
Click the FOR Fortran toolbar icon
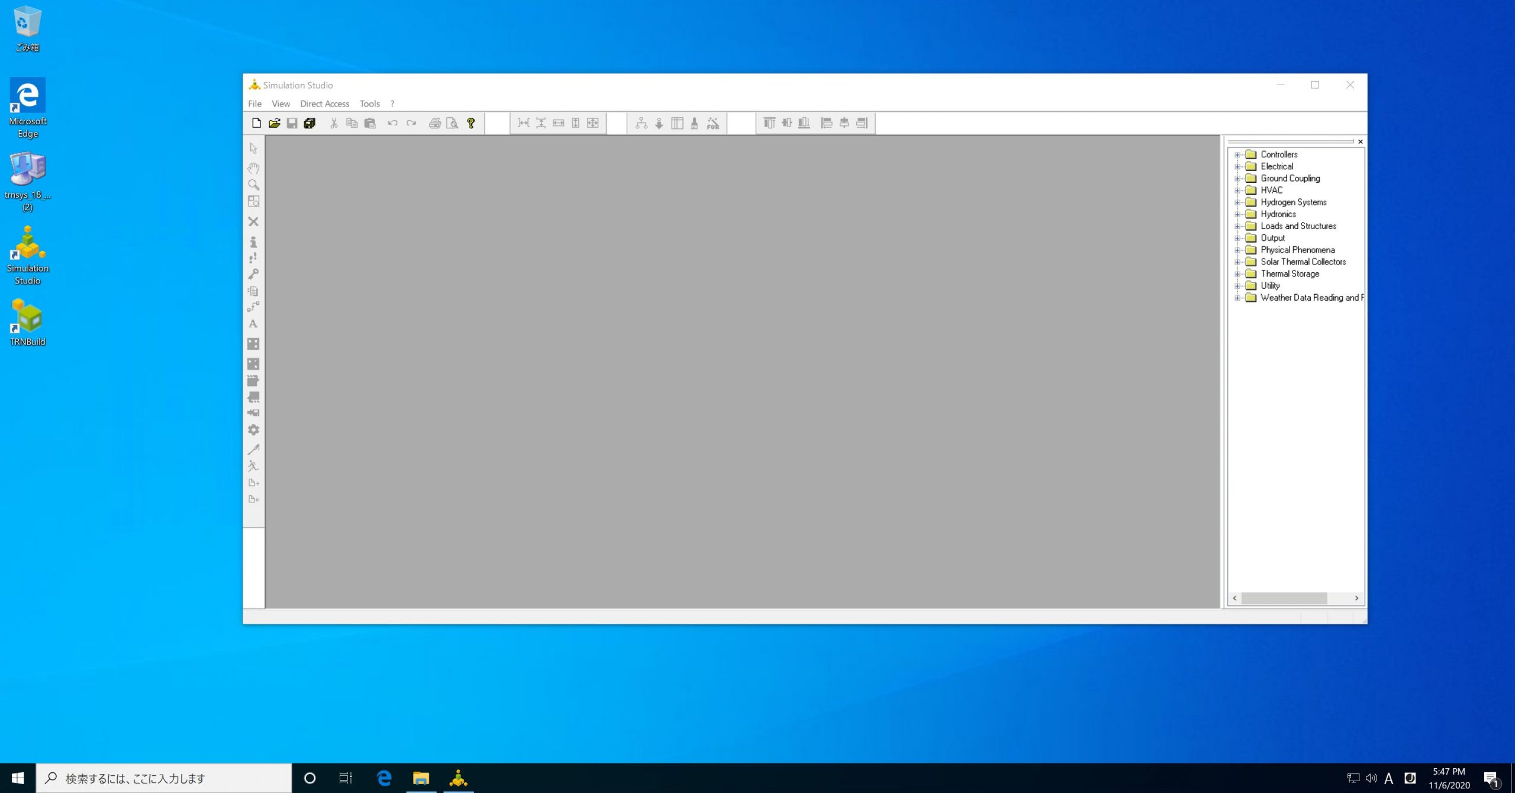pos(713,123)
